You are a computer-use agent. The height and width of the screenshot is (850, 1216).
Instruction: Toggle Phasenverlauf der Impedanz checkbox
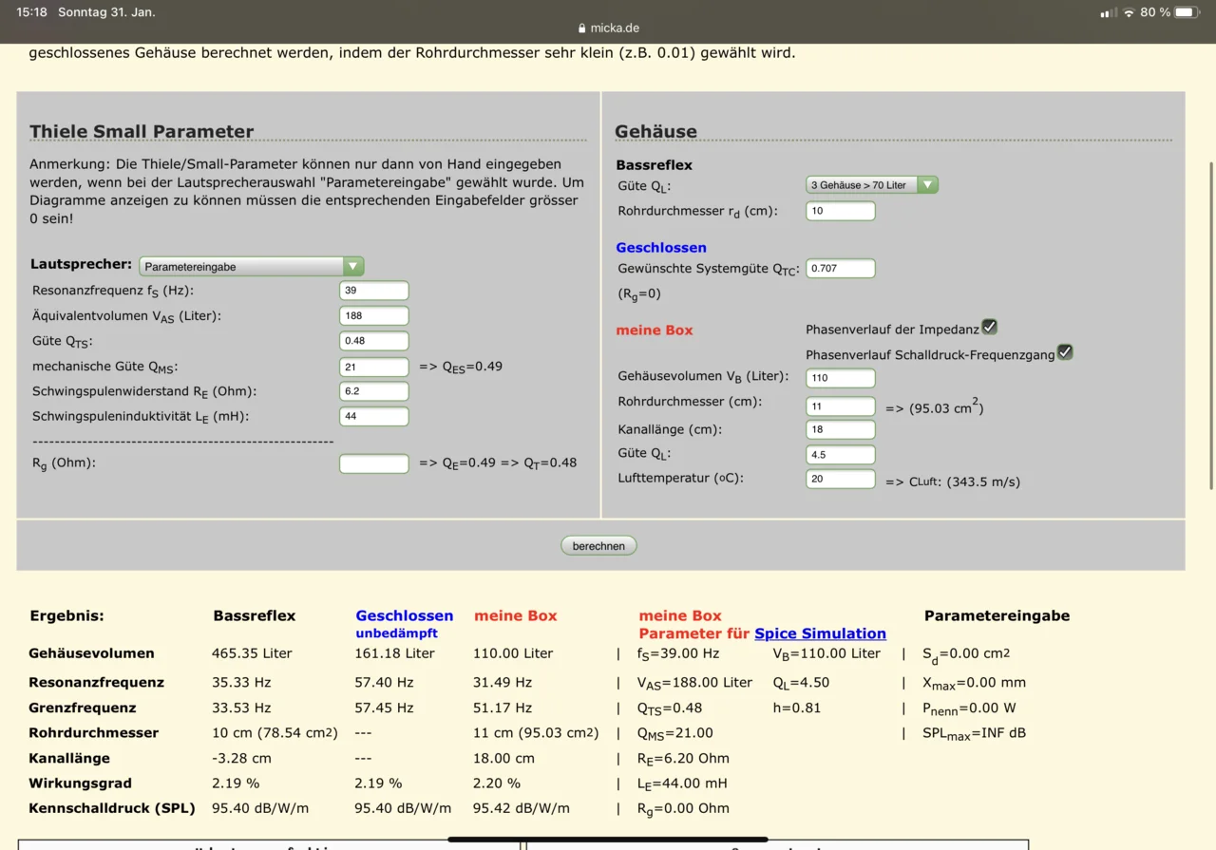click(x=989, y=327)
